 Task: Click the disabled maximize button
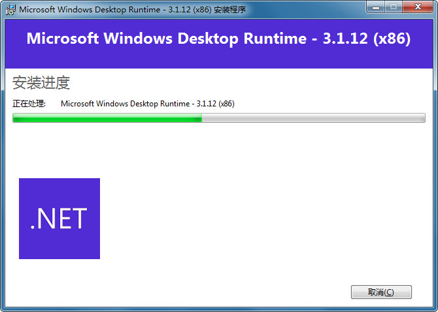pos(394,7)
